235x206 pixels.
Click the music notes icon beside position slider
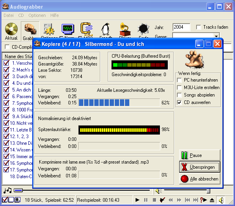[7, 190]
